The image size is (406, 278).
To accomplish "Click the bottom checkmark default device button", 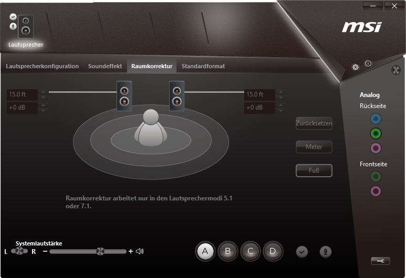I will (x=302, y=252).
